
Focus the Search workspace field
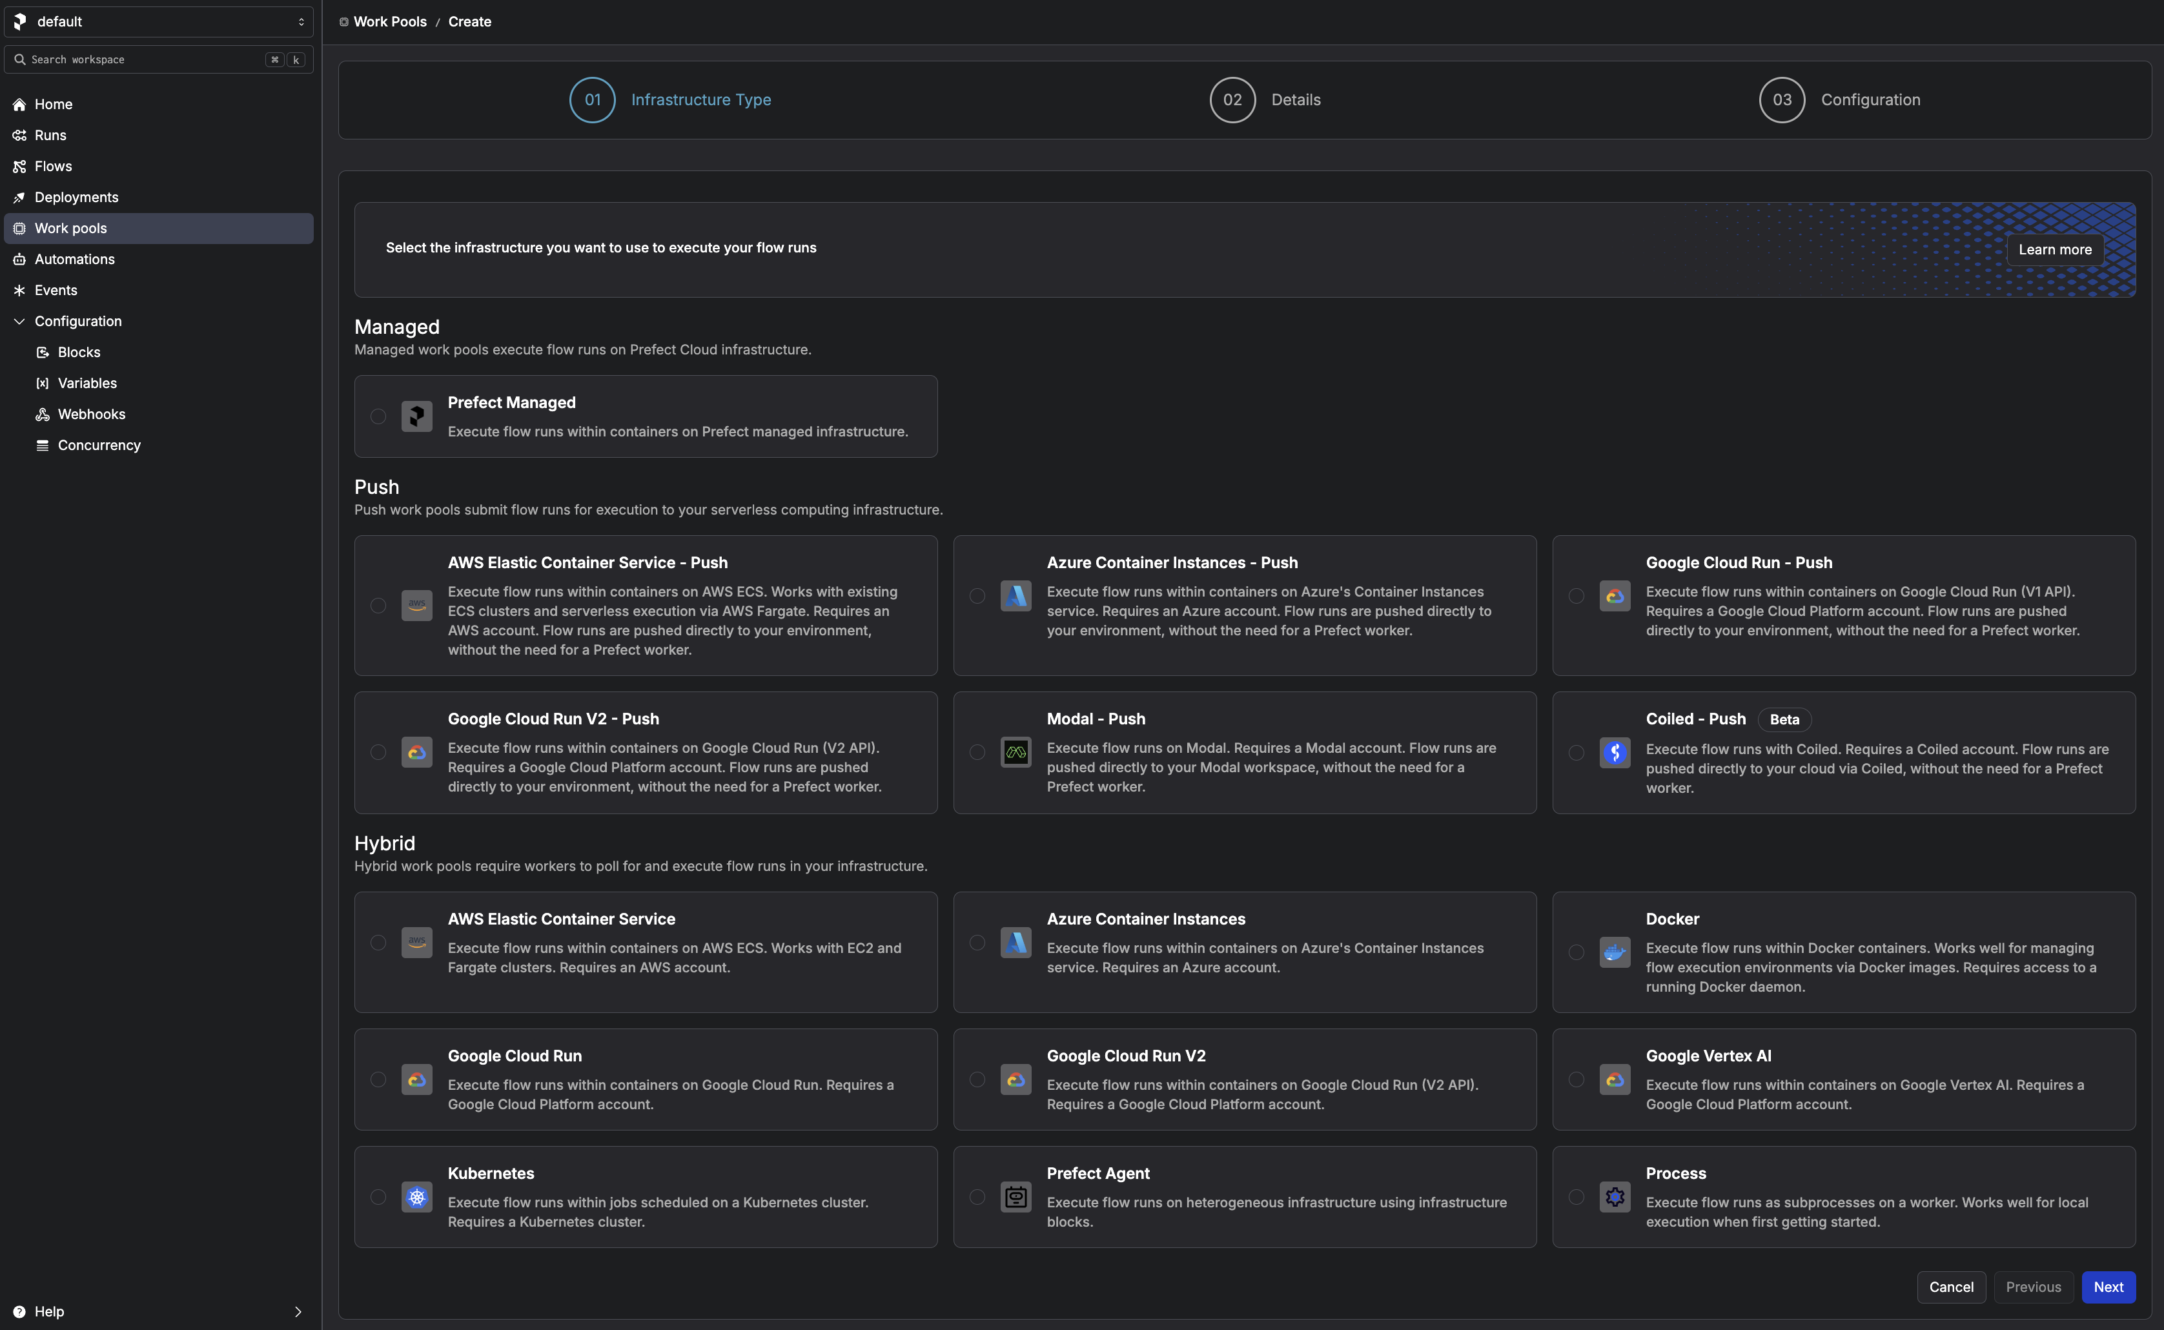coord(158,60)
